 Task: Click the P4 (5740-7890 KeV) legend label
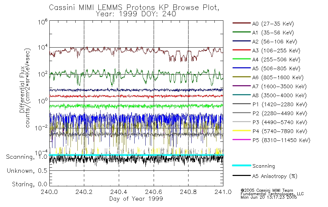[280, 131]
